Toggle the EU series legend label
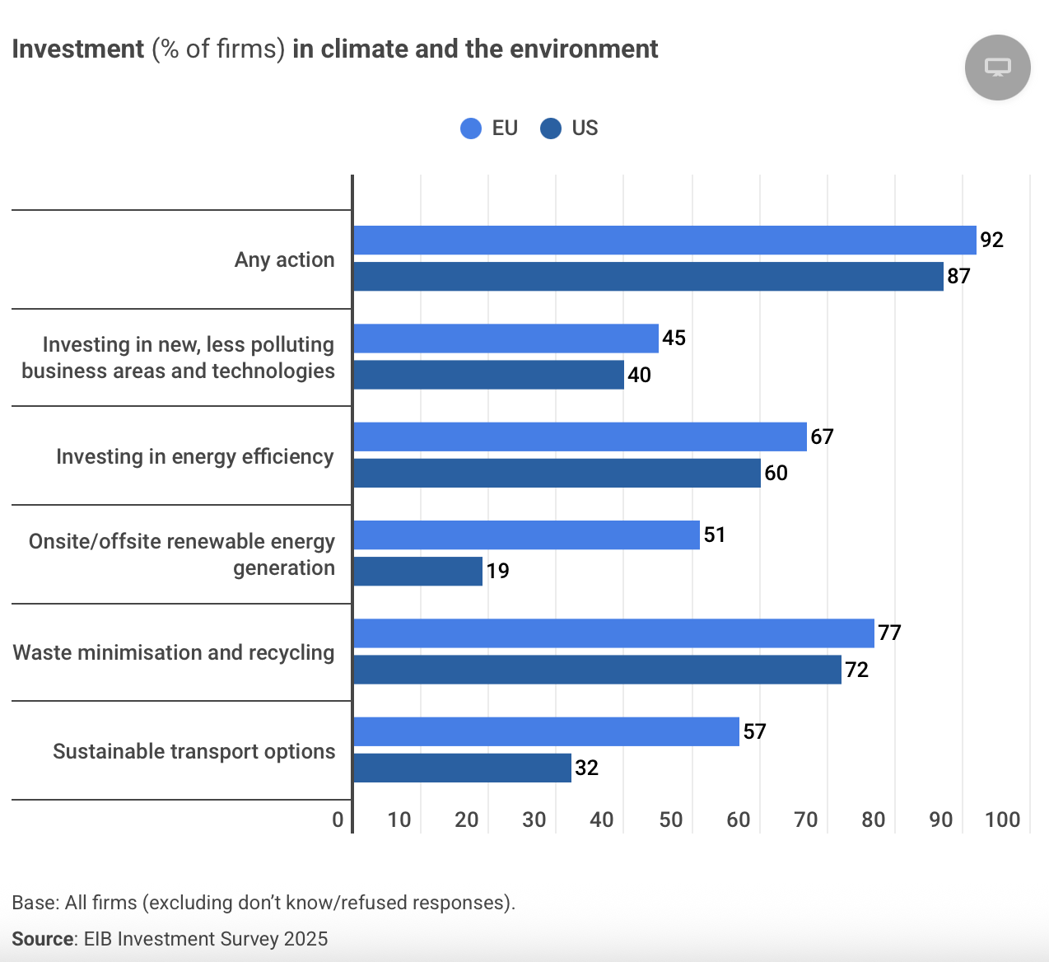This screenshot has height=962, width=1049. click(505, 128)
